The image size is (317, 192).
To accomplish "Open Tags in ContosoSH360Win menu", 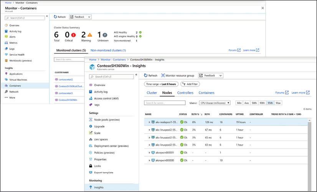I will pos(97,105).
